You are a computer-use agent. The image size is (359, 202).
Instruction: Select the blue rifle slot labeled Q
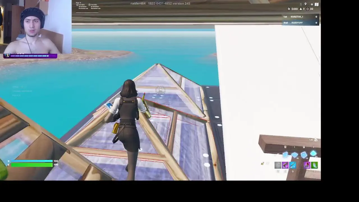[293, 165]
